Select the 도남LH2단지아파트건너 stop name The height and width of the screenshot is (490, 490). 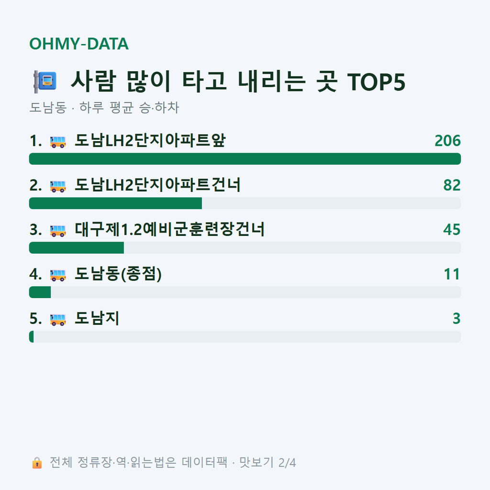pyautogui.click(x=158, y=185)
